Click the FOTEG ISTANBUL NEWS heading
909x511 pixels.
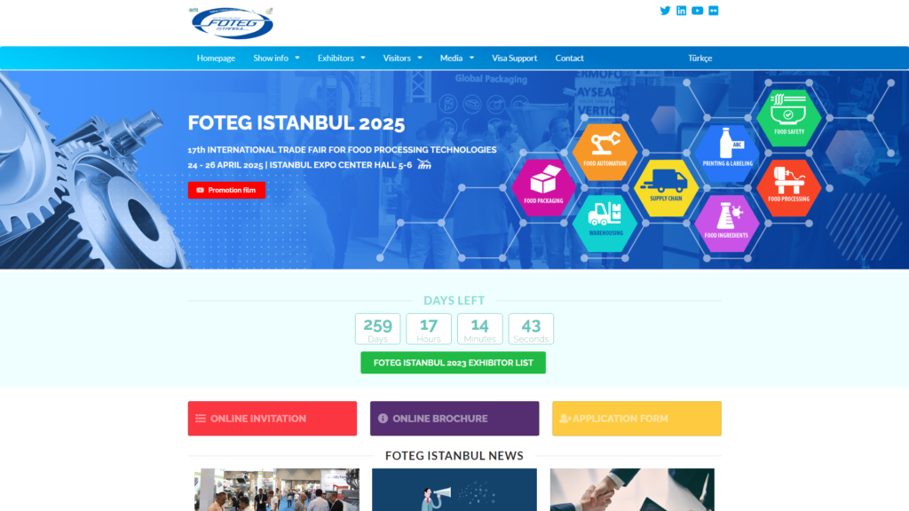pyautogui.click(x=454, y=455)
